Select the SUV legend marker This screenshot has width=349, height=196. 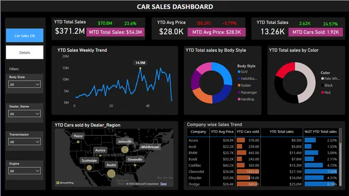click(239, 71)
